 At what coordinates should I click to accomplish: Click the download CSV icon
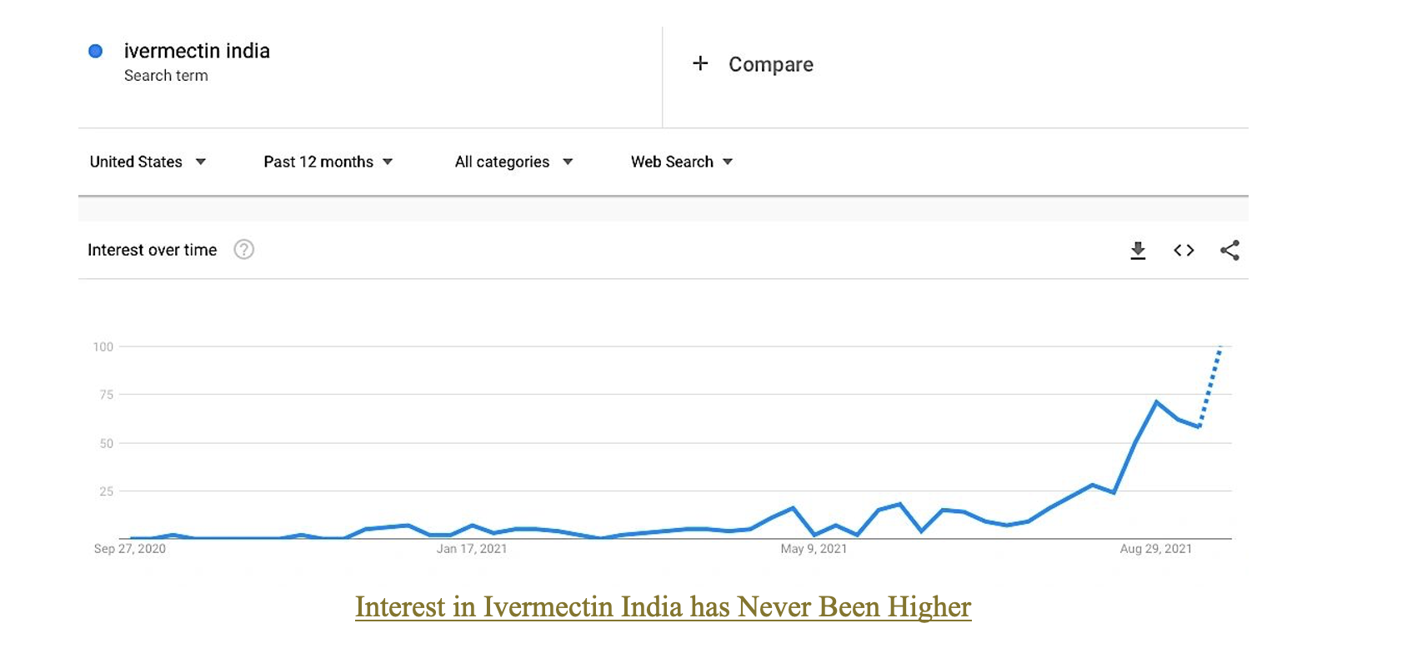click(1136, 250)
